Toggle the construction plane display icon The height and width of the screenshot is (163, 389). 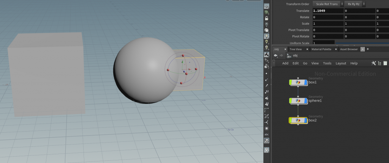coord(266,6)
